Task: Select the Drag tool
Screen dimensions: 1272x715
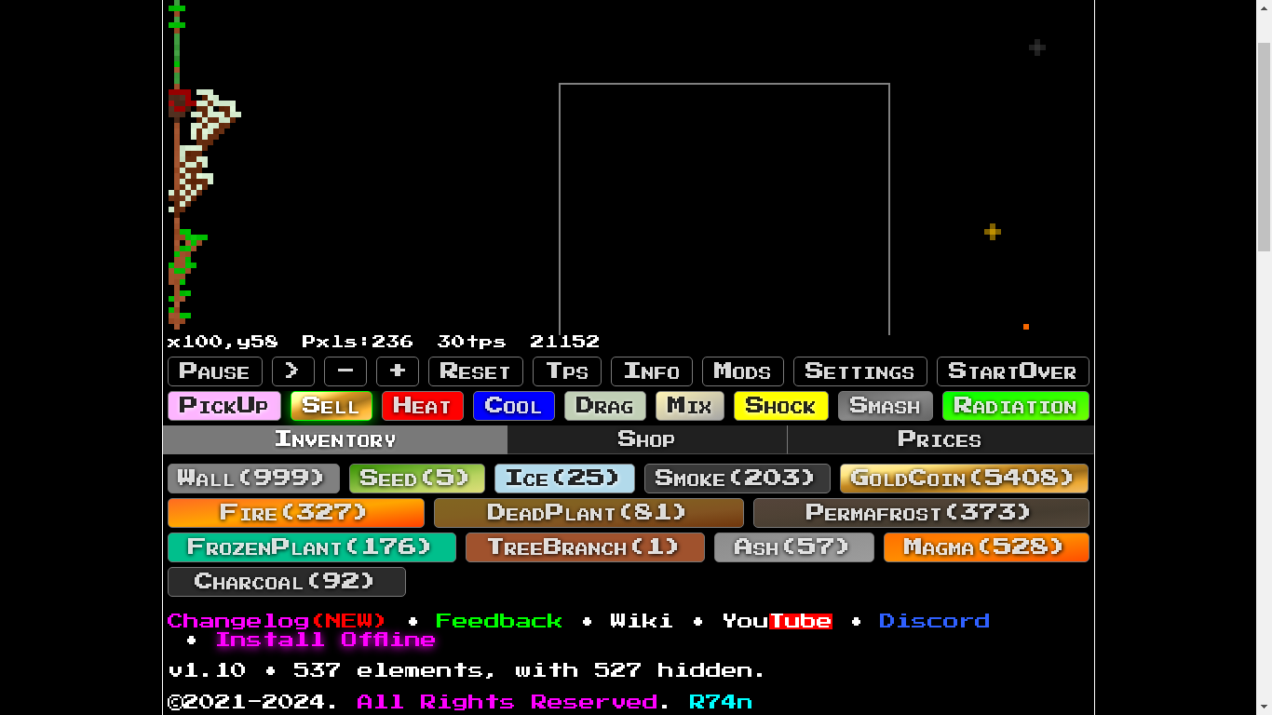Action: [604, 406]
